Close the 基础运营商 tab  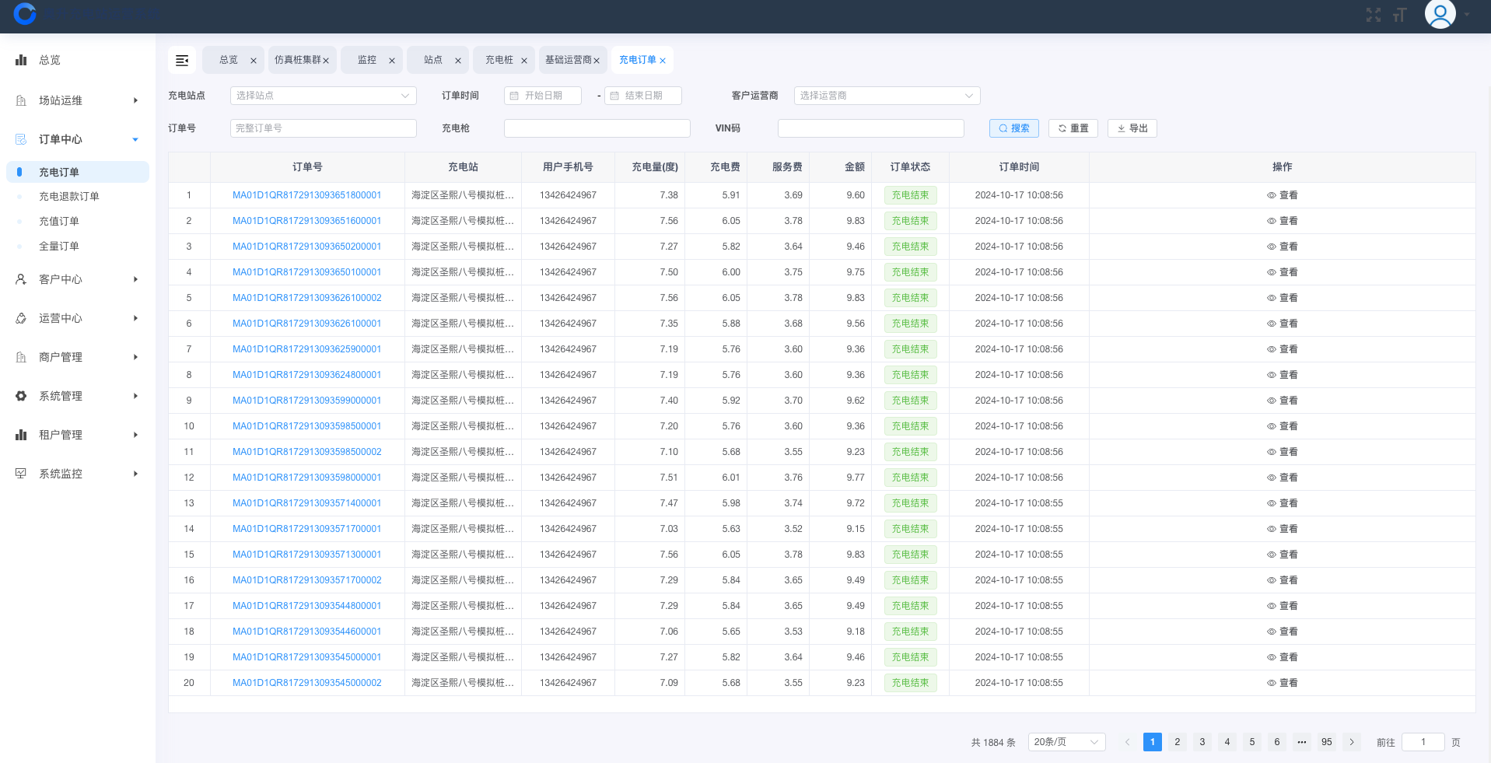tap(597, 61)
